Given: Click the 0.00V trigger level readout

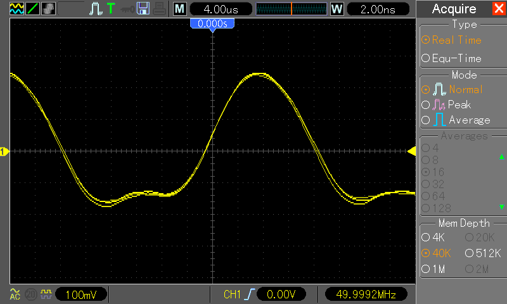Looking at the screenshot, I should pos(281,294).
